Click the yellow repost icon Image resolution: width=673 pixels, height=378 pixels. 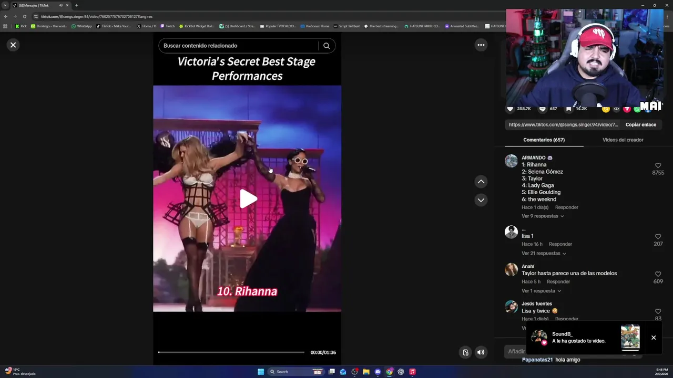click(x=606, y=109)
